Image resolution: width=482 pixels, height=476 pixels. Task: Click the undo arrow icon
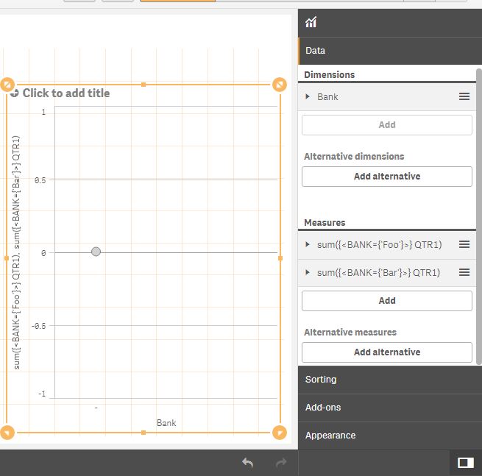pos(247,463)
